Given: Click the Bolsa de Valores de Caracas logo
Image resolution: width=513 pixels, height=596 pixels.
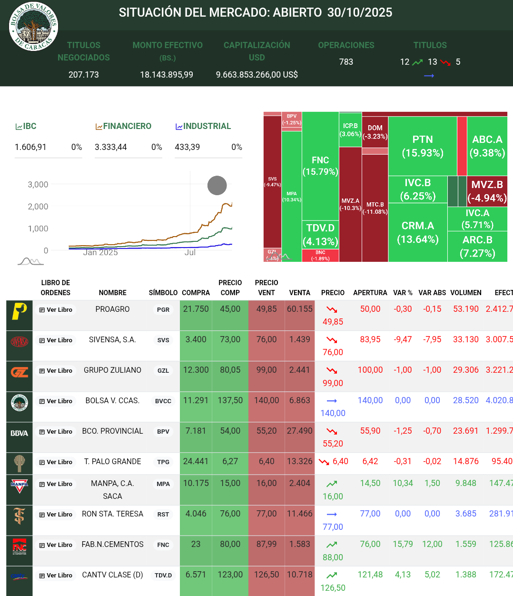Looking at the screenshot, I should click(x=33, y=27).
